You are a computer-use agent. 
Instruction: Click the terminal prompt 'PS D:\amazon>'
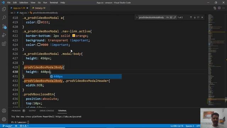point(19,122)
